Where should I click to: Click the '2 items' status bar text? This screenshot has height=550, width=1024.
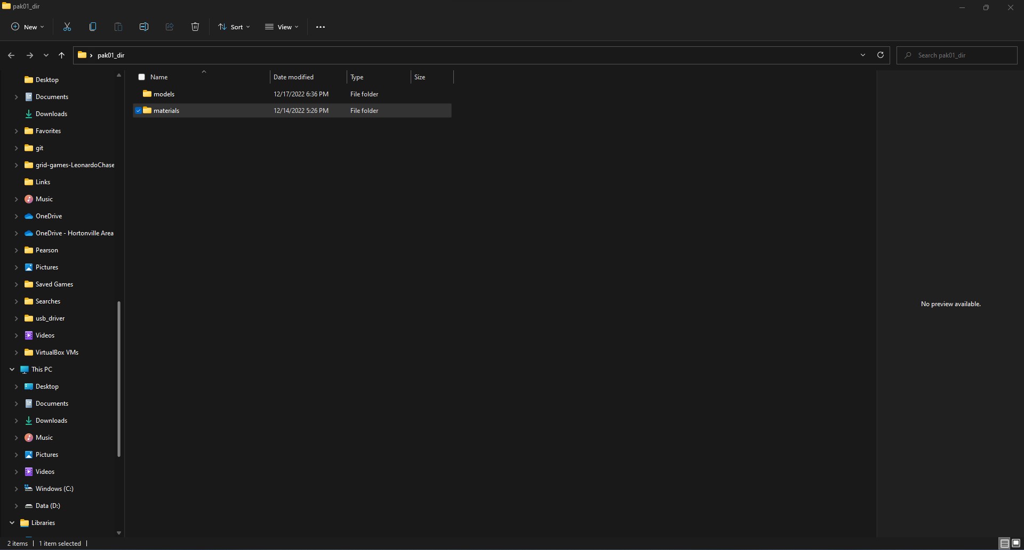(17, 544)
